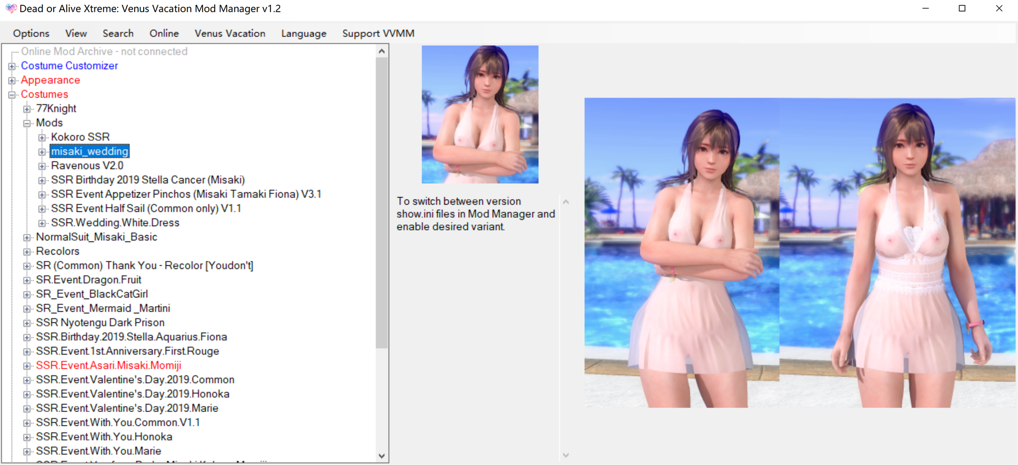Expand the misaki_wedding node
The height and width of the screenshot is (466, 1018).
point(42,152)
